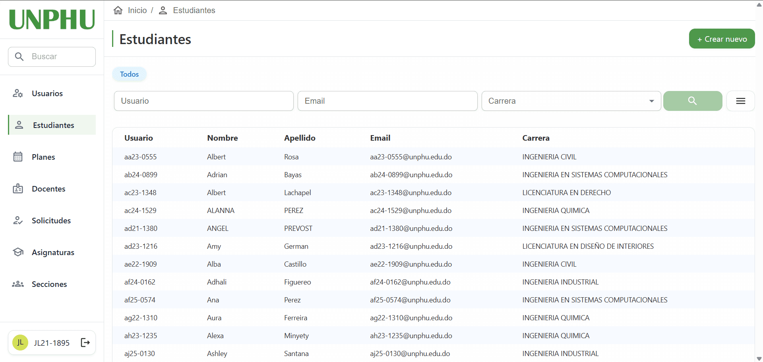Viewport: 763px width, 362px height.
Task: Click JL21-1895 username label
Action: (52, 343)
